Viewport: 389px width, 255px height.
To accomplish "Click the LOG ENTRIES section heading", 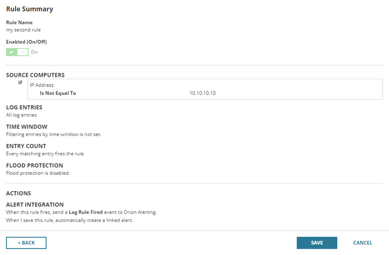I will [24, 107].
